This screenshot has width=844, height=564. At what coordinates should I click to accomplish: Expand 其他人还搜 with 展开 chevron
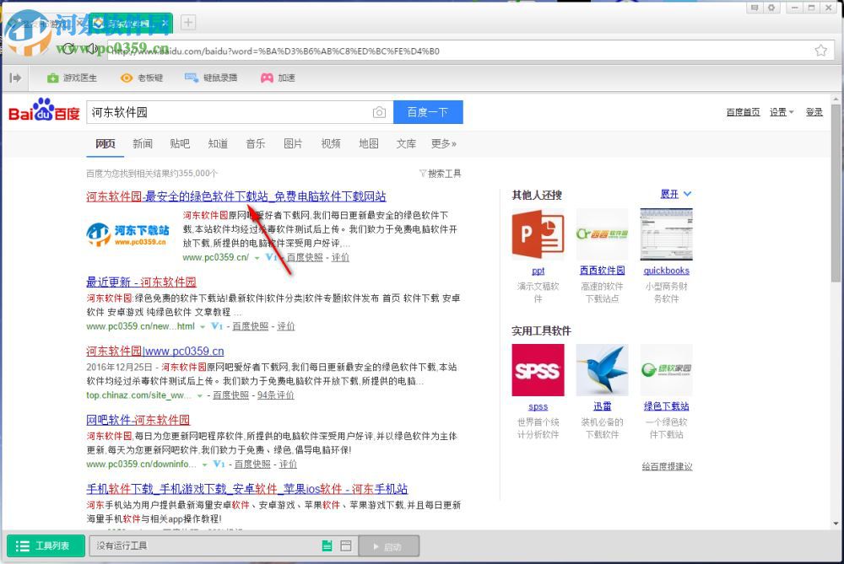click(x=675, y=194)
